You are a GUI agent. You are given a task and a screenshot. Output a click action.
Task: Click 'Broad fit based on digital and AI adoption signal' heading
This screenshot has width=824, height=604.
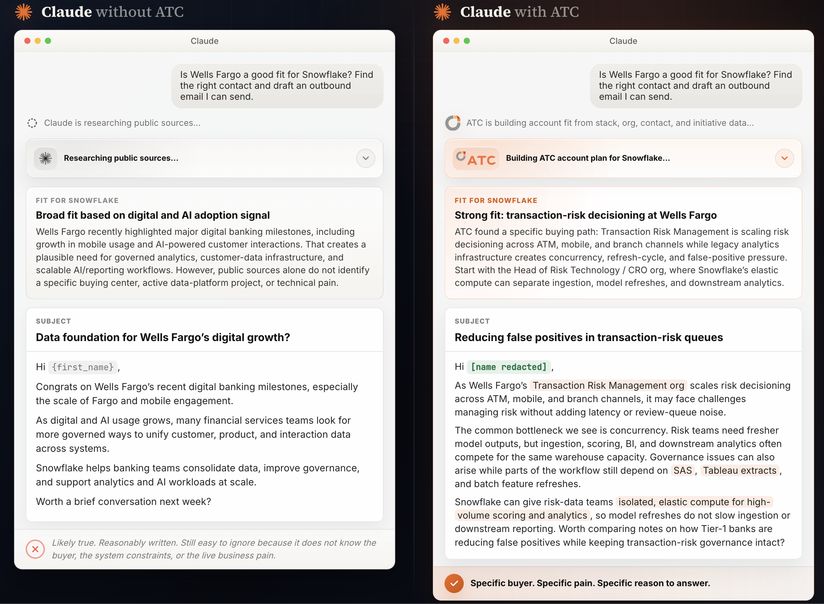[x=153, y=215]
